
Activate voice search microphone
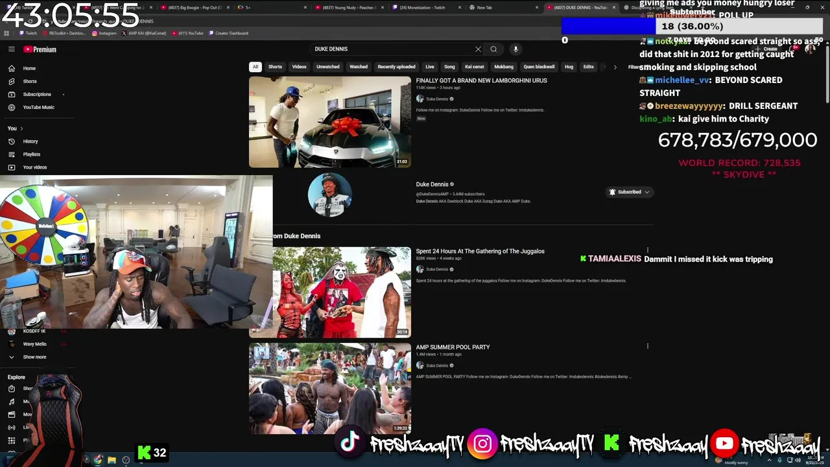coord(516,49)
